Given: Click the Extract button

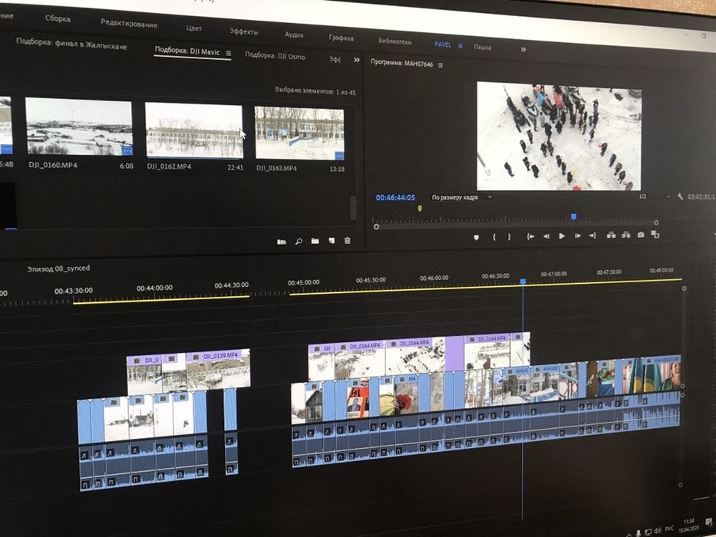Looking at the screenshot, I should [x=626, y=235].
